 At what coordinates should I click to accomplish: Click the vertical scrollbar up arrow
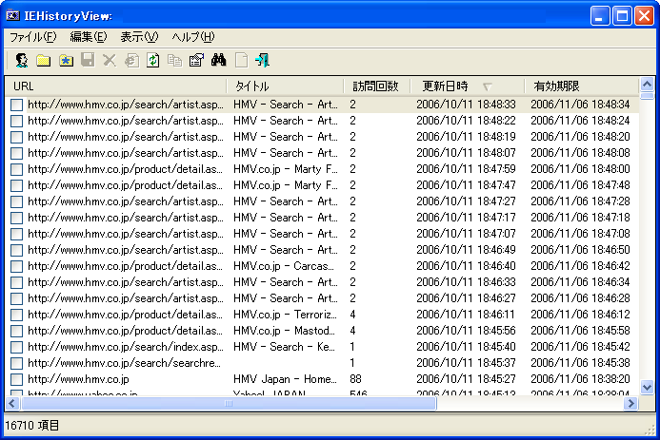[647, 85]
